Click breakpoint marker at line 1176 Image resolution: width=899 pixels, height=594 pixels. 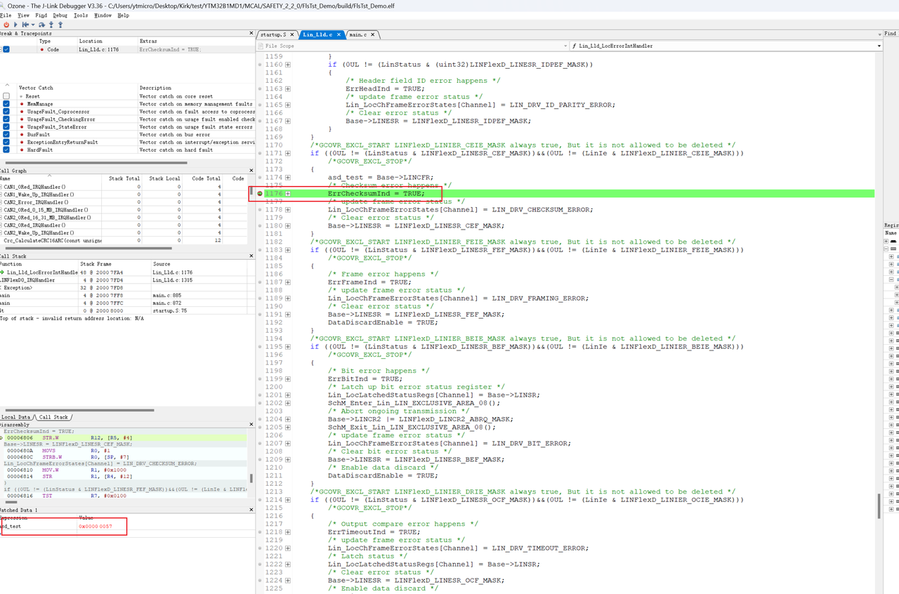260,194
